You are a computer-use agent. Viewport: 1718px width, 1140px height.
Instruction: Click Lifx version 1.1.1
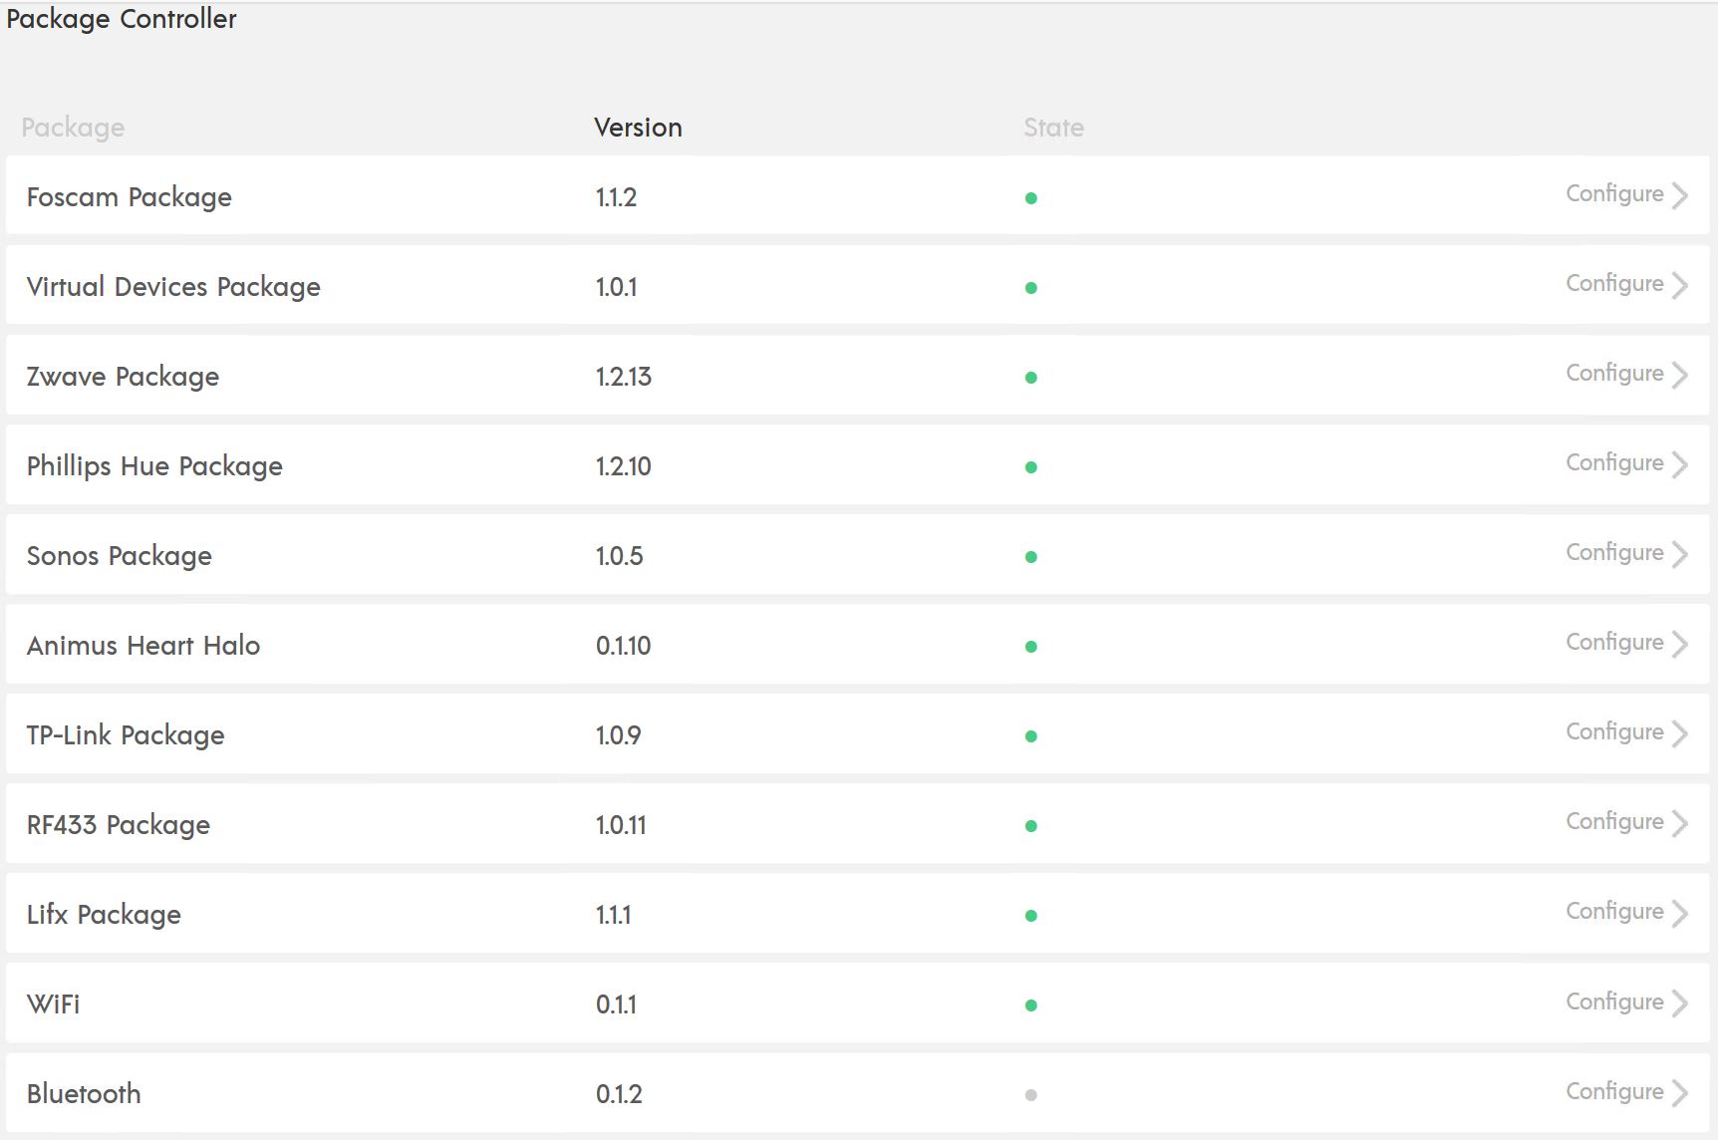click(x=613, y=915)
